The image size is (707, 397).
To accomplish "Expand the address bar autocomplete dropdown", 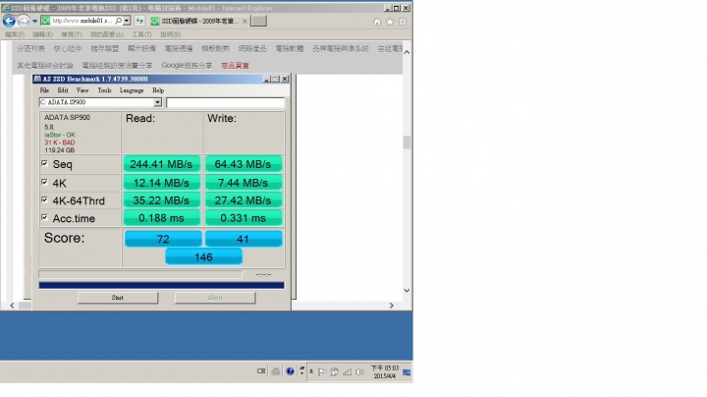I will [127, 21].
